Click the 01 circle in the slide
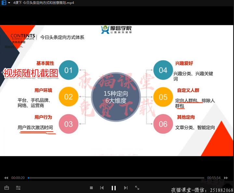Viewport: 234px width, 193px height. (x=69, y=70)
